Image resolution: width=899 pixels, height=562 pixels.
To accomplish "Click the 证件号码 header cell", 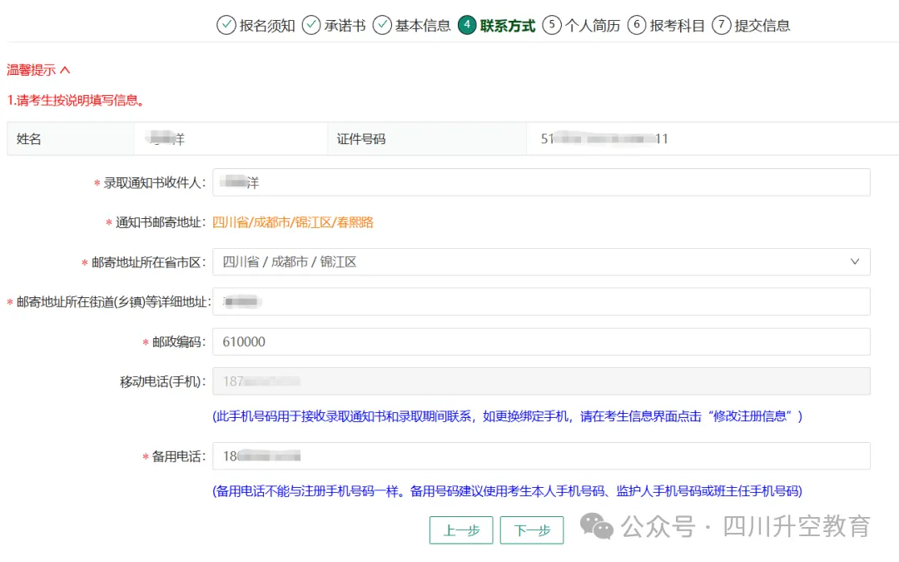I will [x=426, y=139].
